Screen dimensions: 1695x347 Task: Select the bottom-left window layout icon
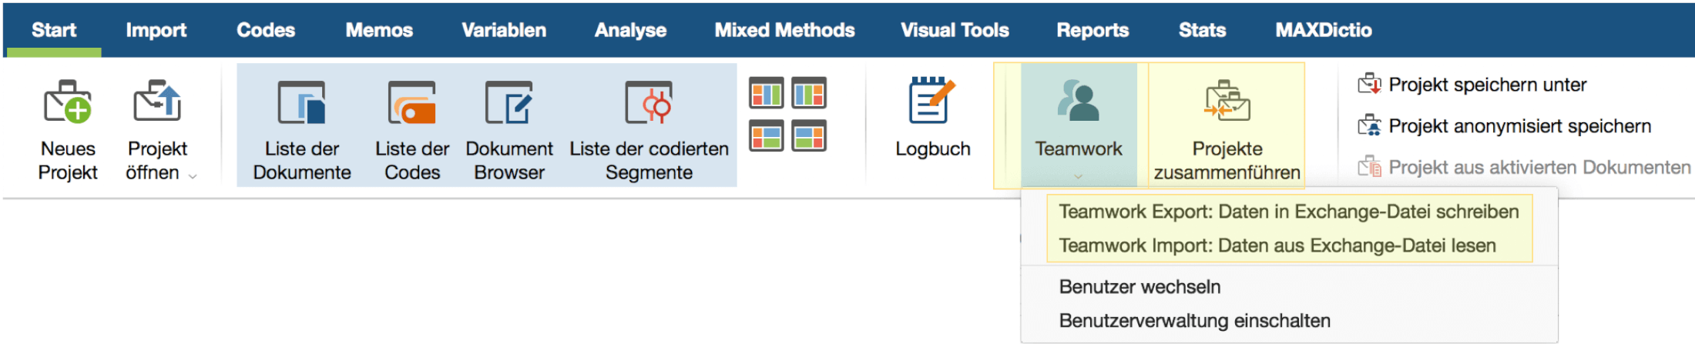[x=767, y=136]
